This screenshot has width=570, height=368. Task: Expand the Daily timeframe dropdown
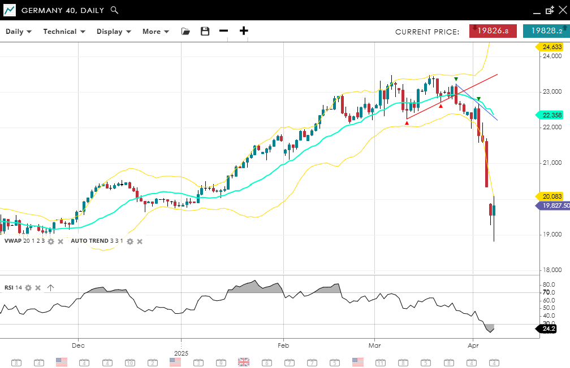19,32
